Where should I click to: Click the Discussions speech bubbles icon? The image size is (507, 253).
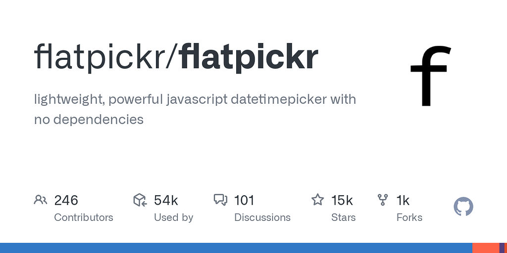[220, 200]
